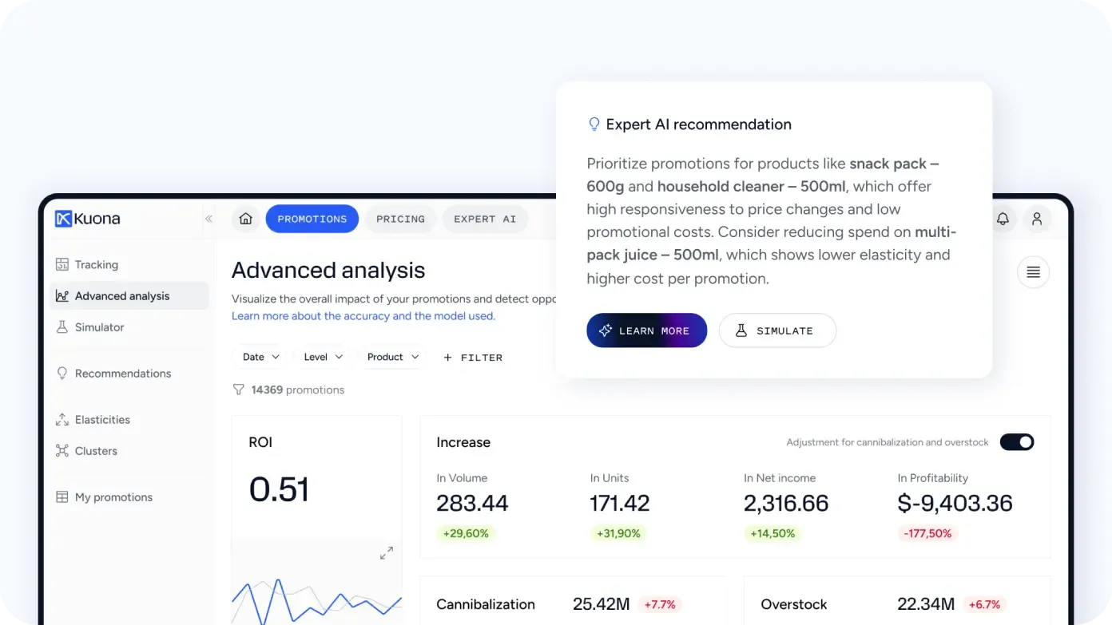Switch to the PRICING tab

click(x=400, y=219)
